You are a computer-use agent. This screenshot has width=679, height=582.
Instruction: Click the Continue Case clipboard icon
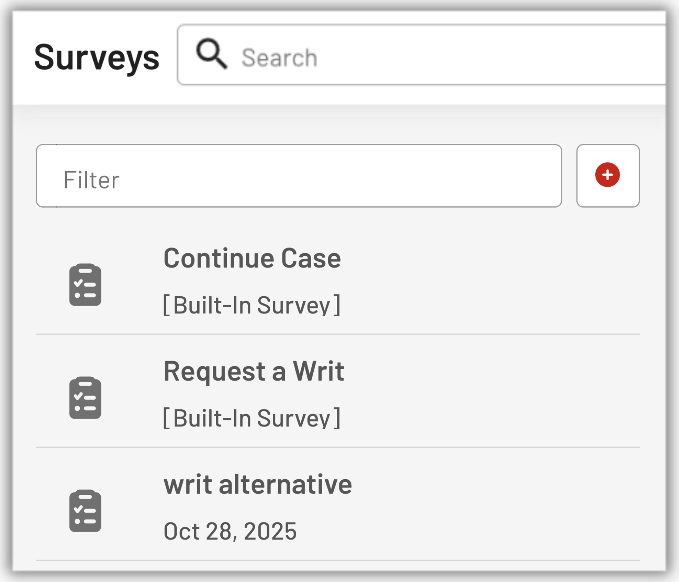(85, 285)
